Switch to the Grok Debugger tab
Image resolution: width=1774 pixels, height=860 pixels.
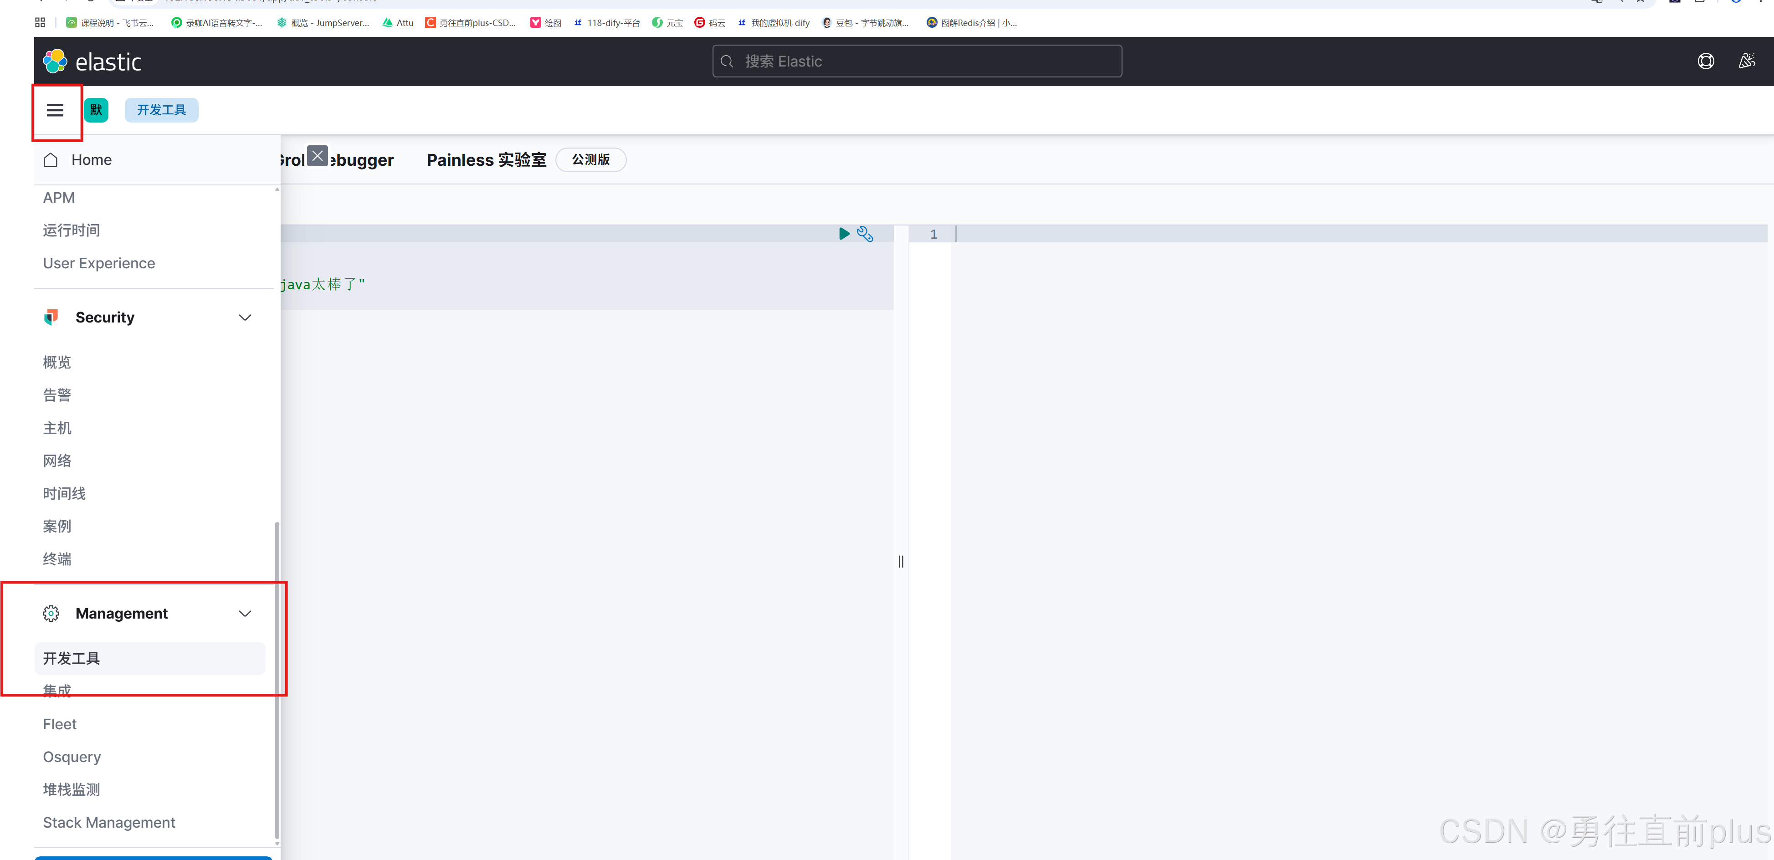tap(362, 160)
